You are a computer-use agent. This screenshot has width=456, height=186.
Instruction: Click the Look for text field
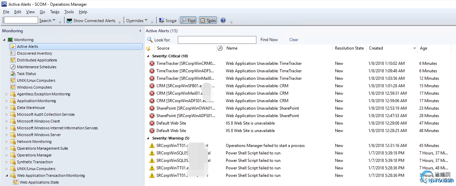coord(217,40)
